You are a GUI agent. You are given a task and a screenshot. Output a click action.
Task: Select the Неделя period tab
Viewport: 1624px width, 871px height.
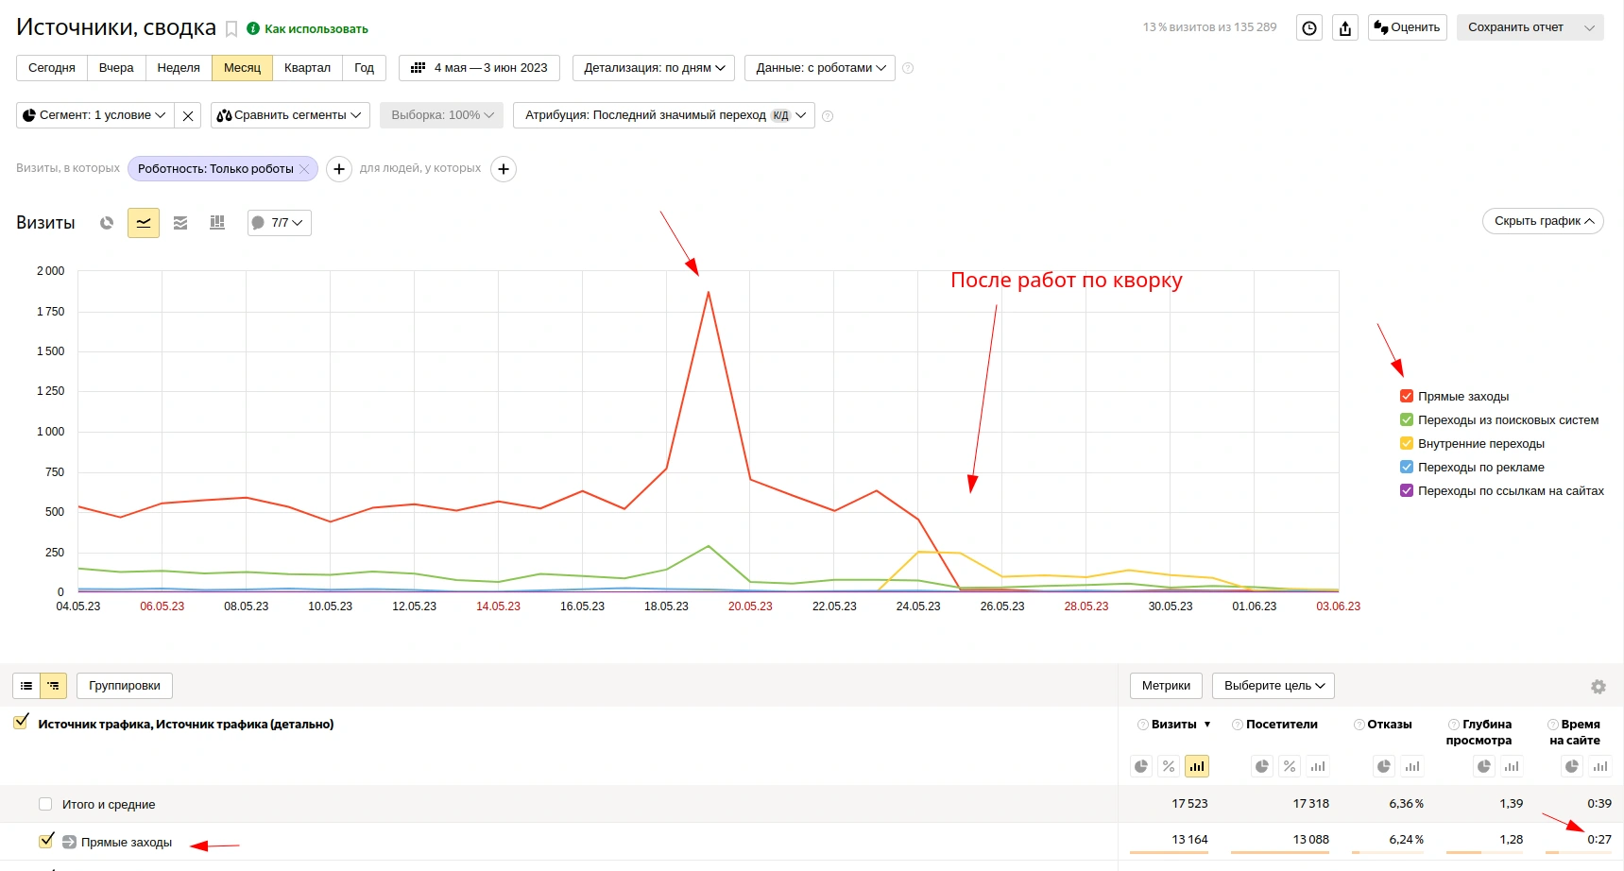tap(179, 68)
